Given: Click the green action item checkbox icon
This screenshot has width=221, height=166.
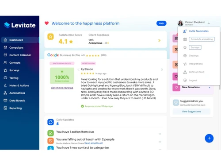Looking at the screenshot, I should (x=50, y=133).
